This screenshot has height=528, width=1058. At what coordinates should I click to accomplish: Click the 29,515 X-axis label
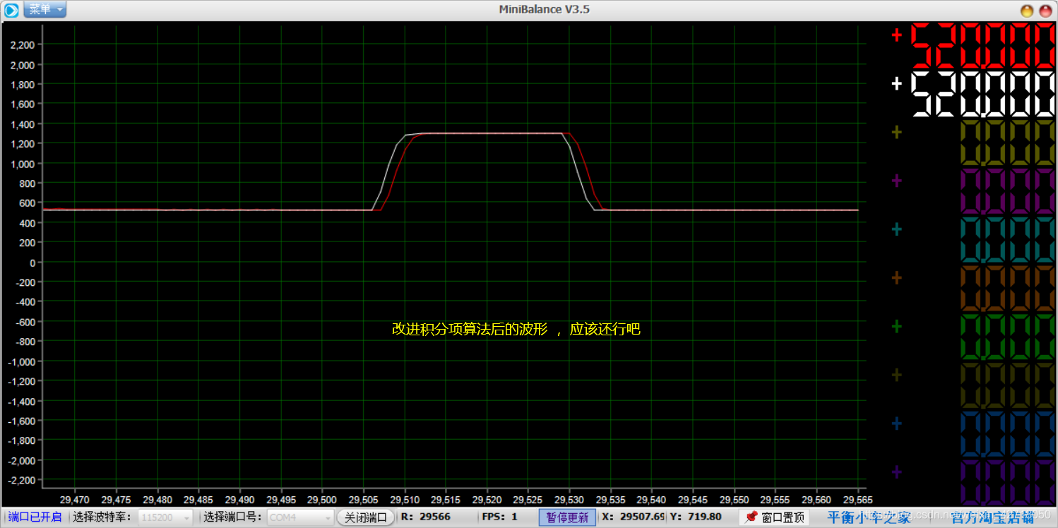click(446, 500)
